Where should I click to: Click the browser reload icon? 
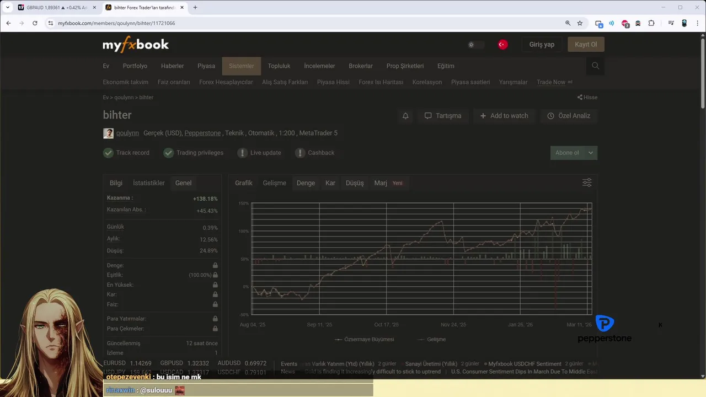pos(35,23)
